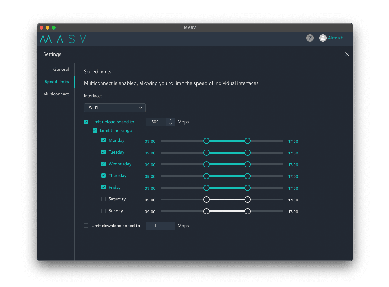389x287 pixels.
Task: Click the download speed stepper down arrow
Action: [170, 228]
